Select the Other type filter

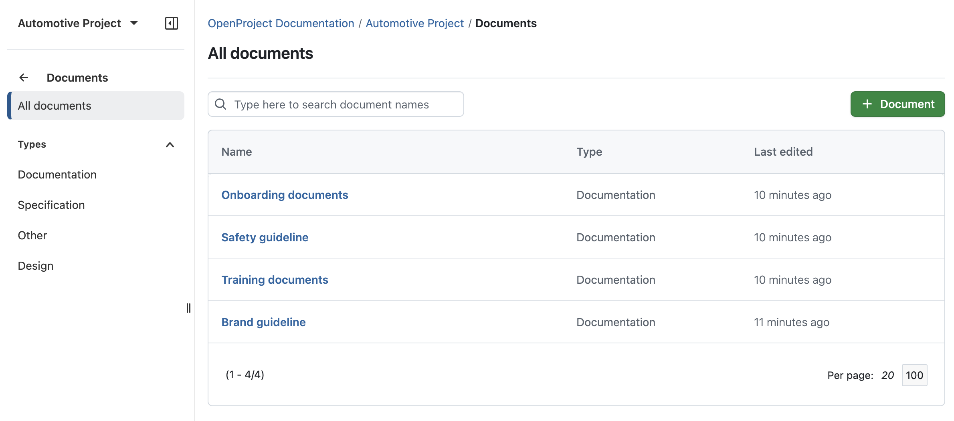(x=32, y=235)
